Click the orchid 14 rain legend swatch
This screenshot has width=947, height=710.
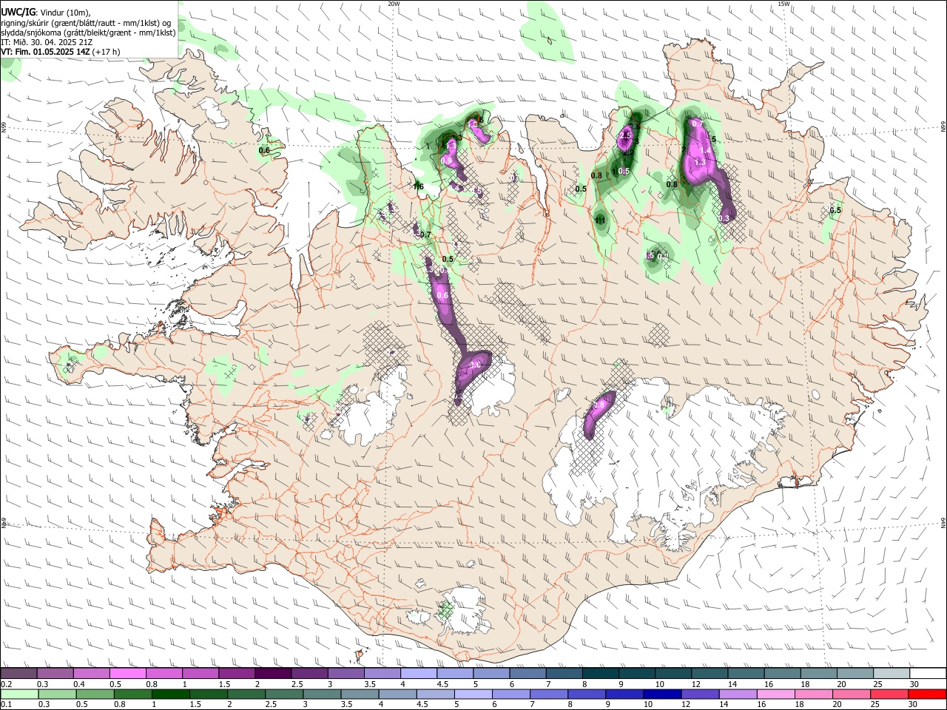[738, 694]
